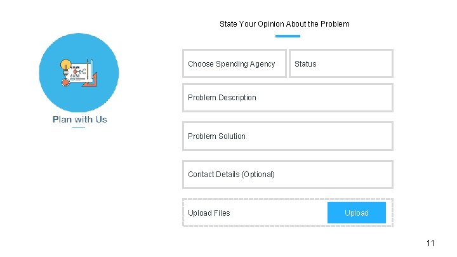Click the Plan with Us label

pyautogui.click(x=79, y=119)
